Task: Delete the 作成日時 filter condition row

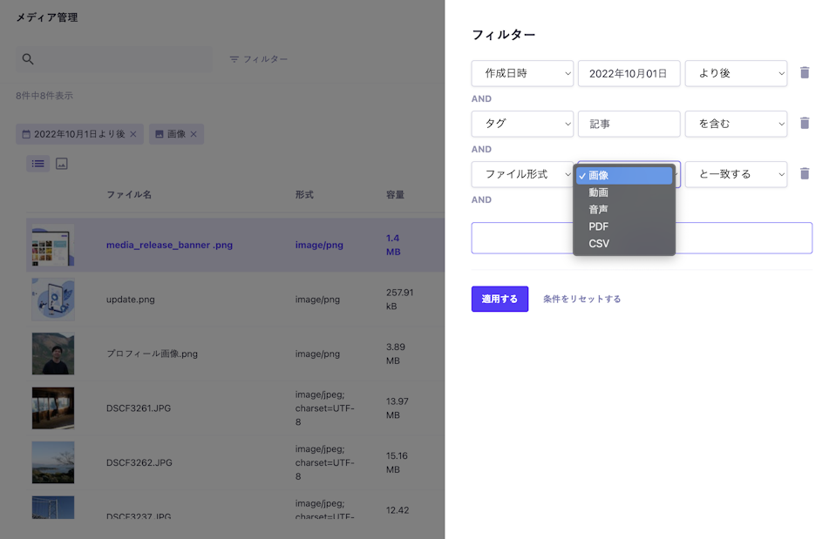Action: coord(805,73)
